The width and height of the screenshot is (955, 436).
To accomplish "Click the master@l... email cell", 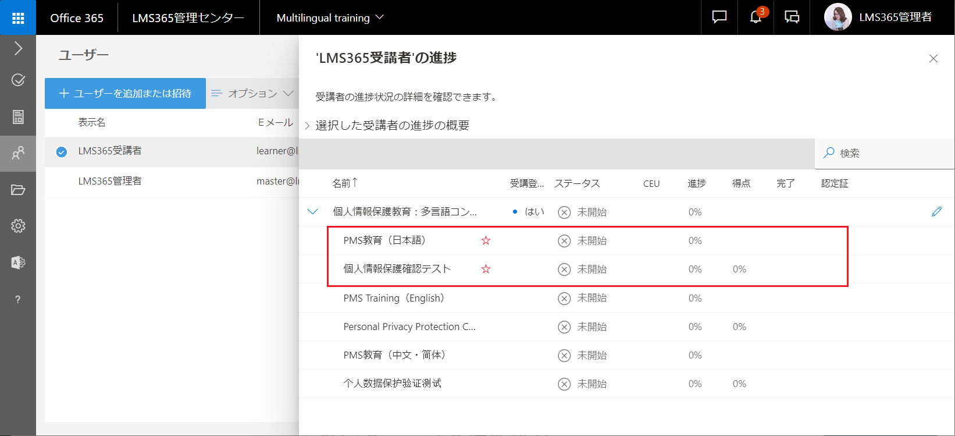I will click(x=277, y=181).
